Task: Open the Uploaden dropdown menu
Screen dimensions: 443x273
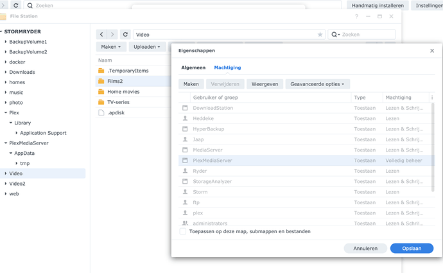Action: [x=146, y=47]
